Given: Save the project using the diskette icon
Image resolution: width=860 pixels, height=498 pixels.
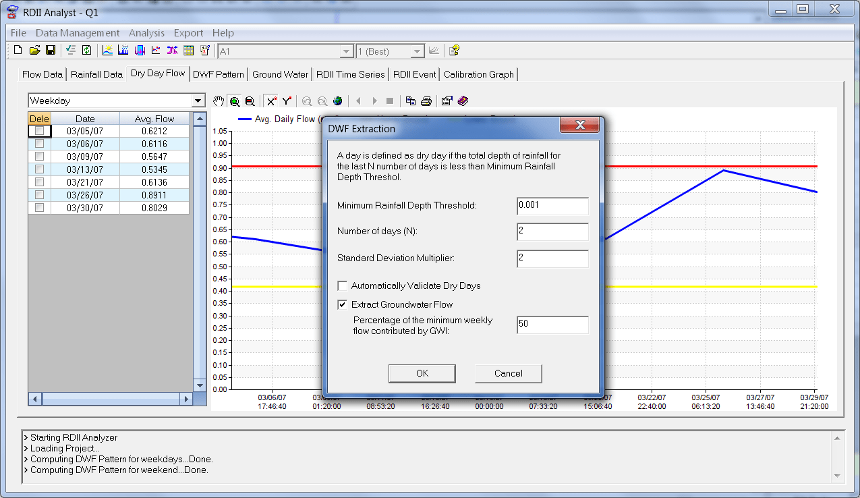Looking at the screenshot, I should [x=51, y=50].
